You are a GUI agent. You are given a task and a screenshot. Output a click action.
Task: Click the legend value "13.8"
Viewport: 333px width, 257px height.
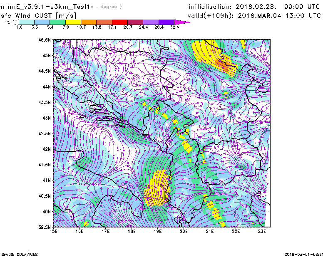point(97,27)
